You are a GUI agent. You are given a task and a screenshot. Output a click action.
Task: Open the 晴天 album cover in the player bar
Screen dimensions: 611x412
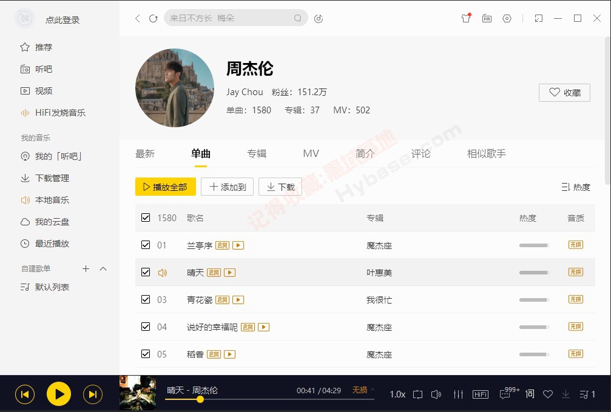[x=138, y=393]
